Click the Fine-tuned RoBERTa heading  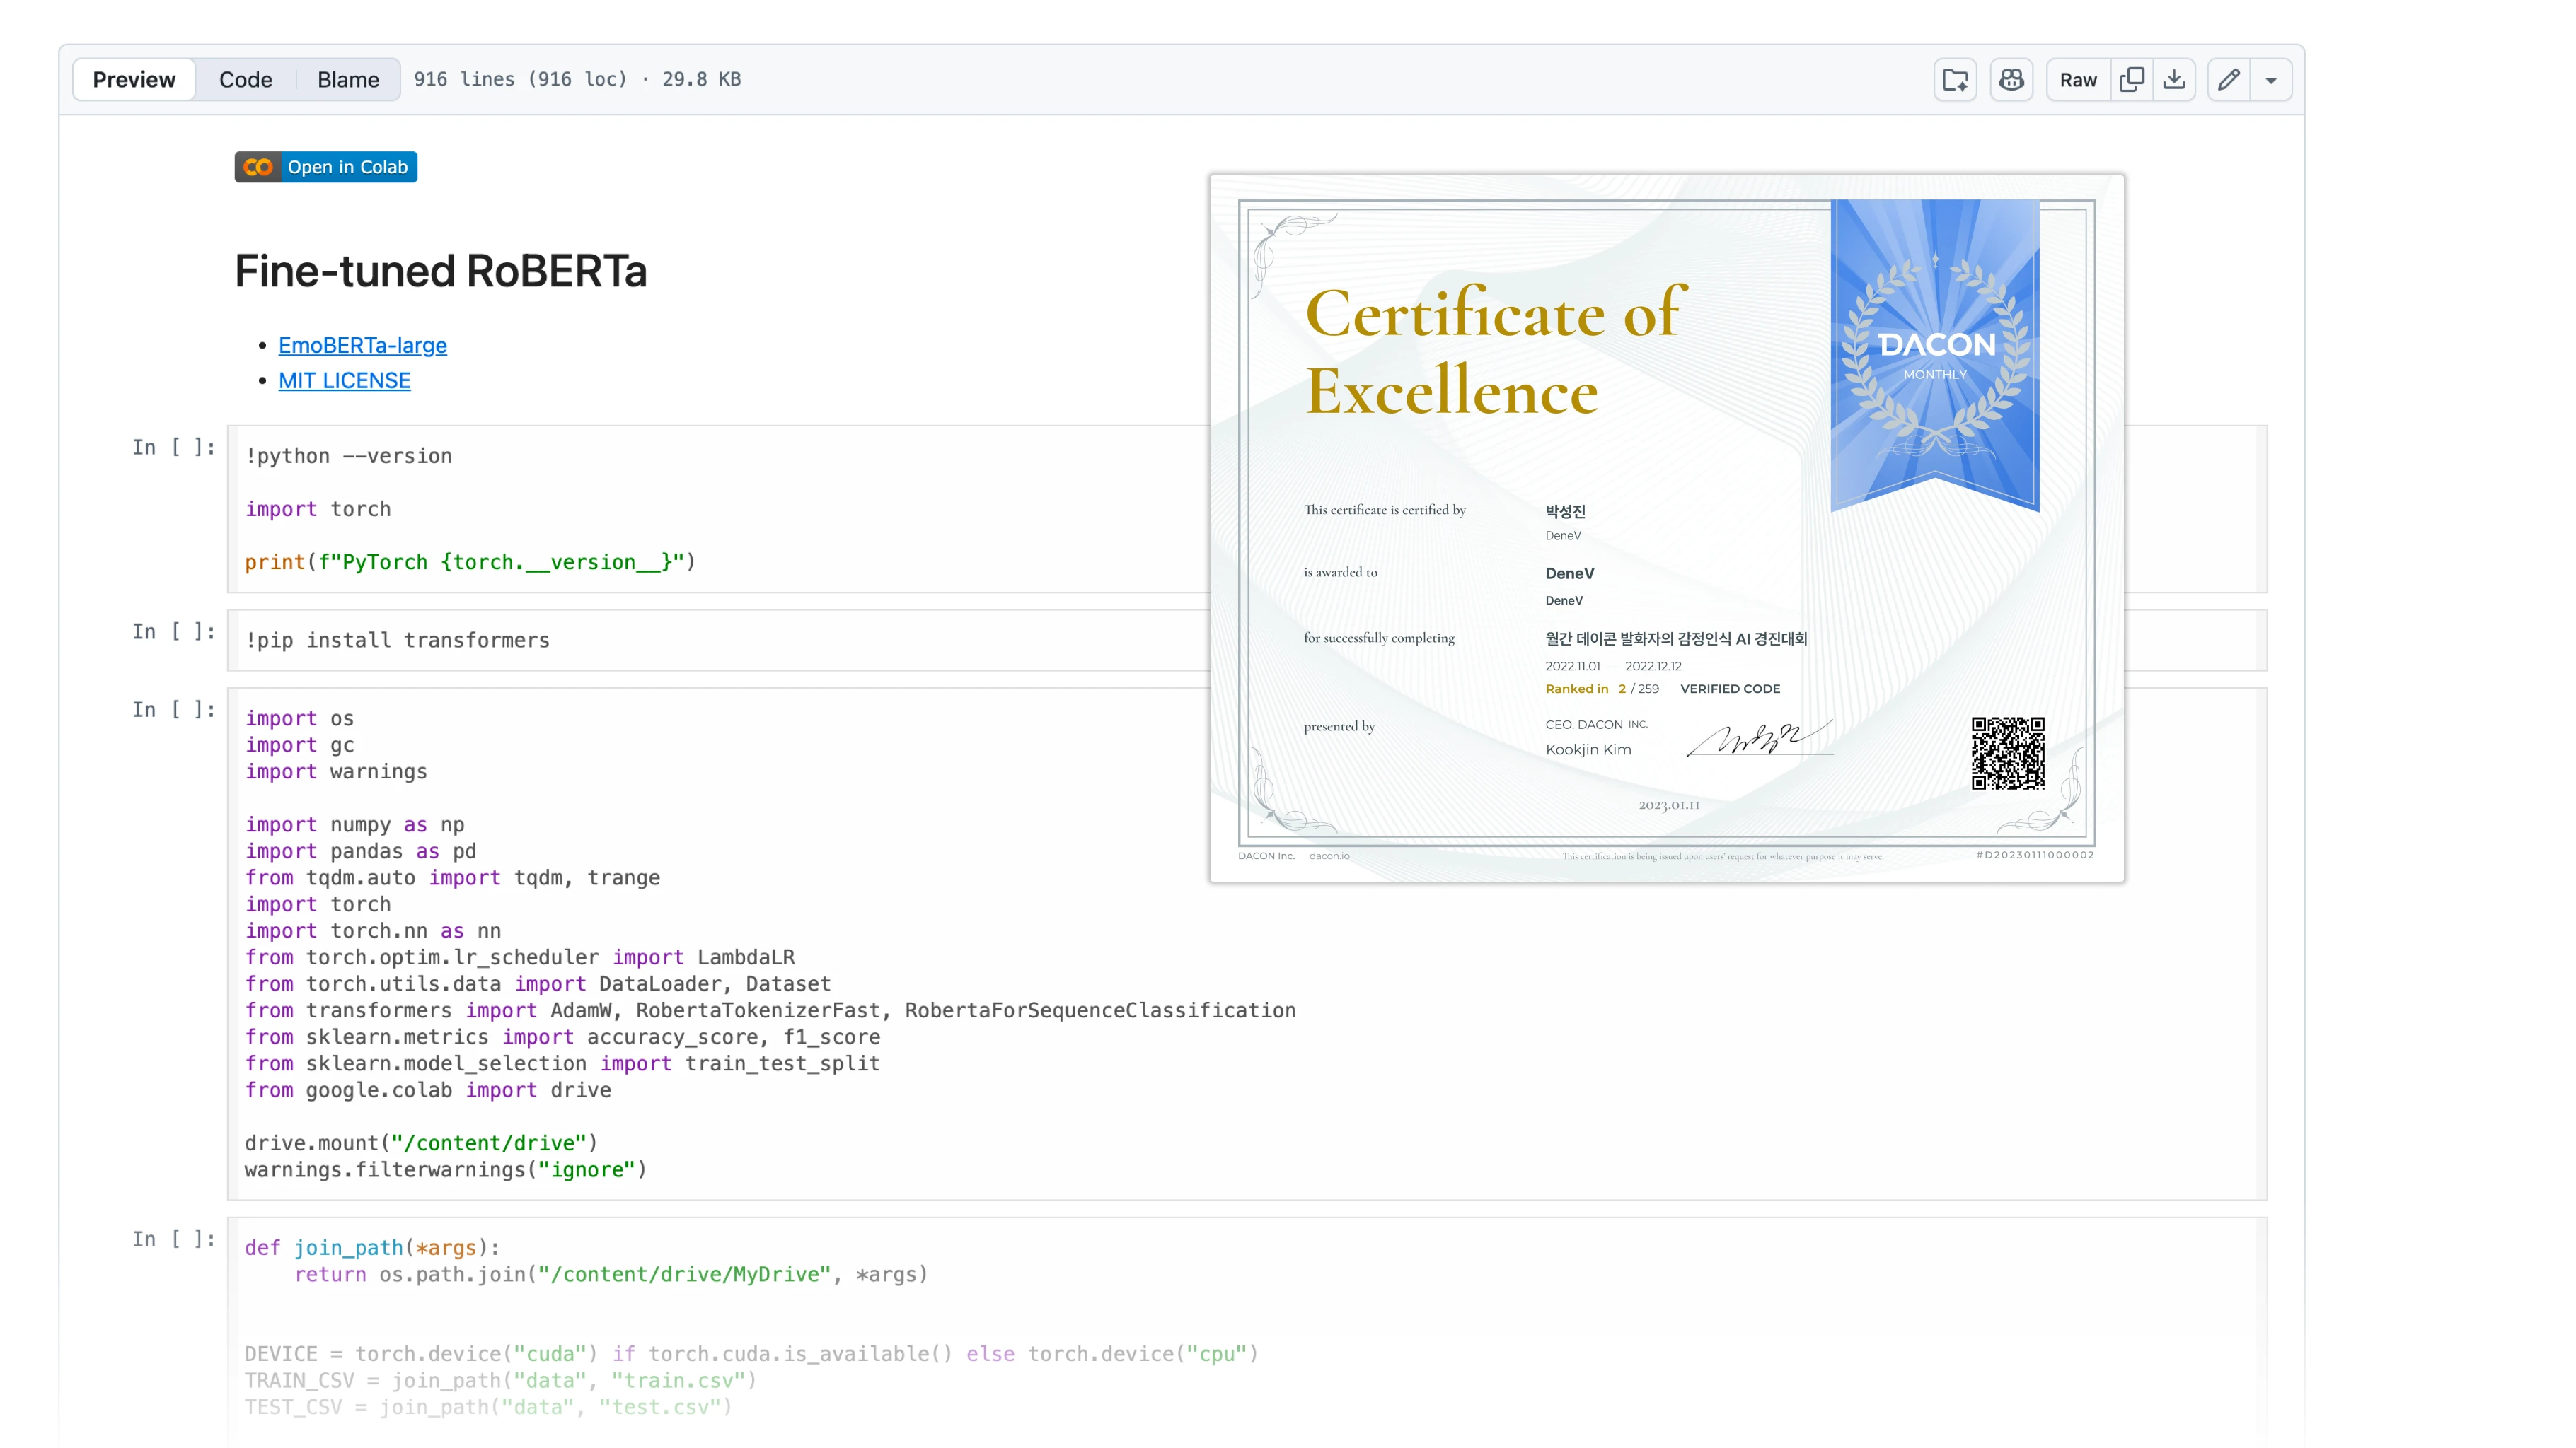(440, 271)
